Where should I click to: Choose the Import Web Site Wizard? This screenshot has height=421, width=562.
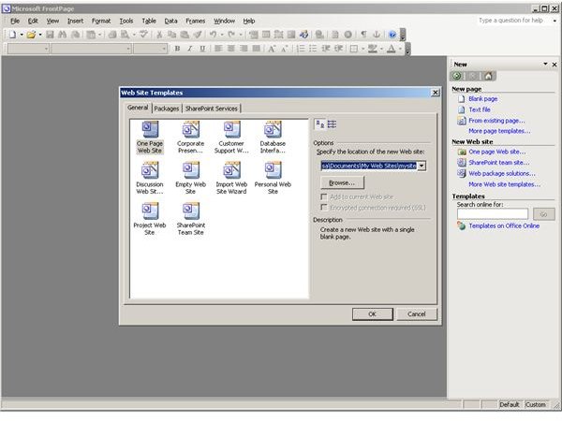[x=231, y=179]
